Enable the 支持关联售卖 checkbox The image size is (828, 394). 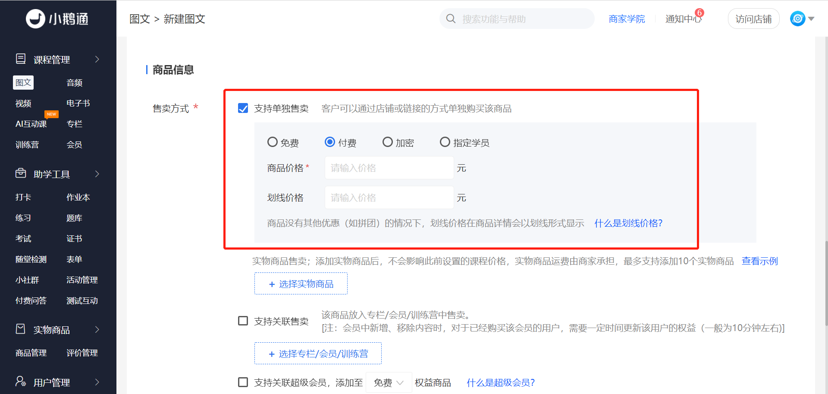pos(243,321)
